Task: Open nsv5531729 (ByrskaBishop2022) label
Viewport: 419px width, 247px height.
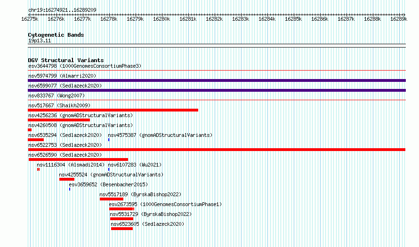Action: [151, 214]
